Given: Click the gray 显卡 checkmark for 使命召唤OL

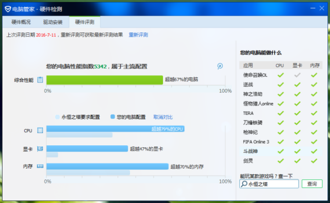Looking at the screenshot, I should pos(297,75).
